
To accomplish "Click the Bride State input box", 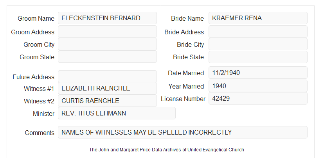I will 258,57.
